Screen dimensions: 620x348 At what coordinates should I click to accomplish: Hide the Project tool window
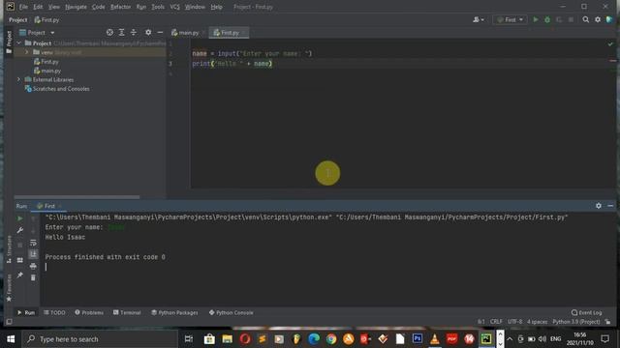[x=160, y=32]
